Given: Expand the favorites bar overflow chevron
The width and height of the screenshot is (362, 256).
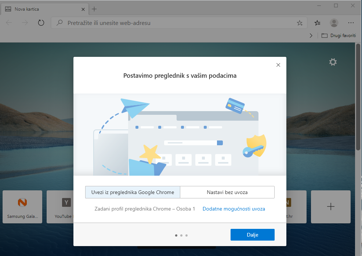Looking at the screenshot, I should pos(311,36).
